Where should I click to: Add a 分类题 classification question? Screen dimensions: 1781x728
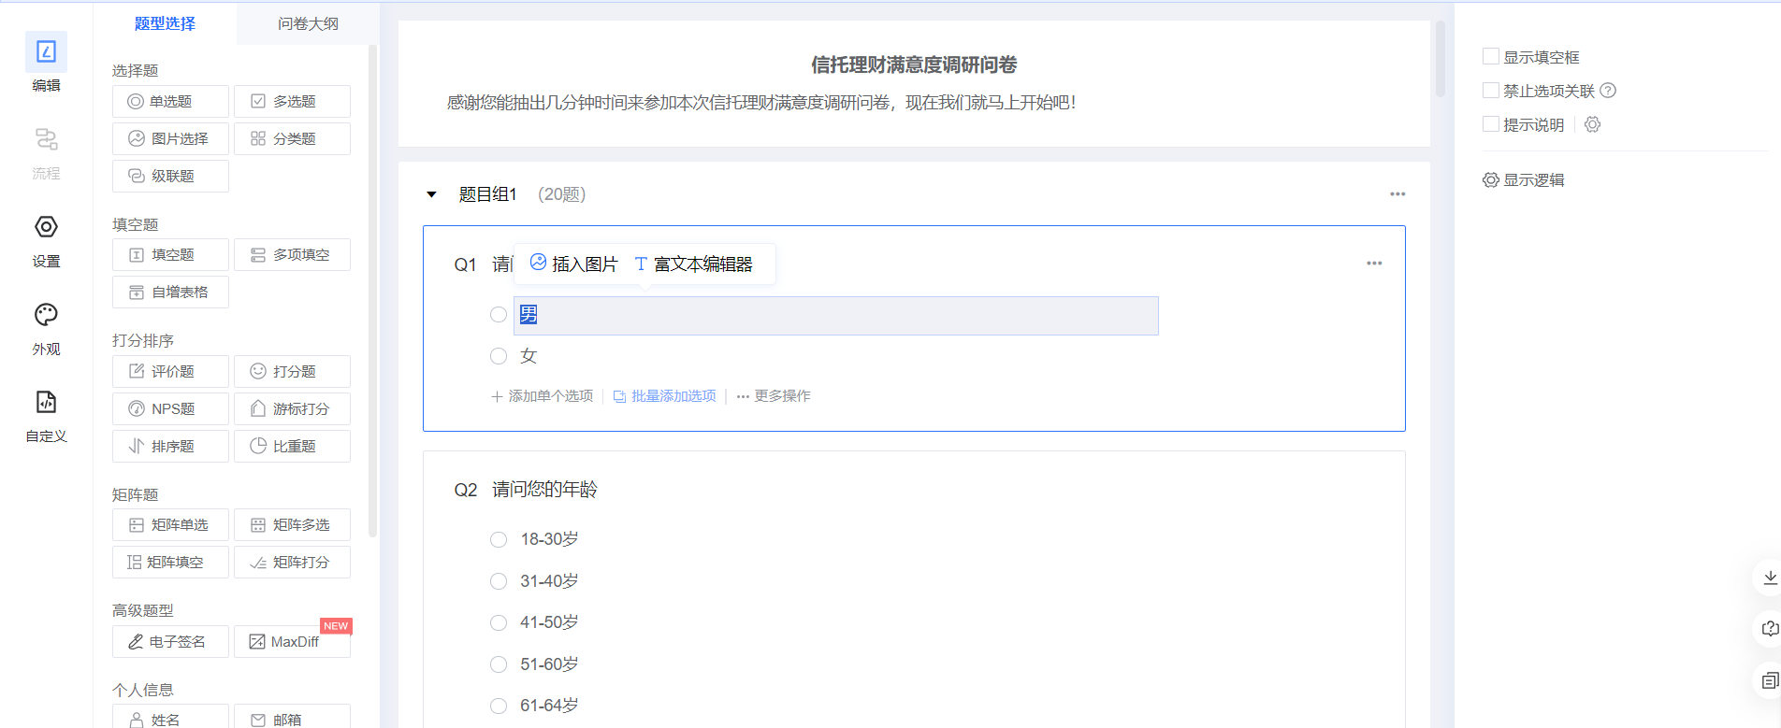[292, 138]
